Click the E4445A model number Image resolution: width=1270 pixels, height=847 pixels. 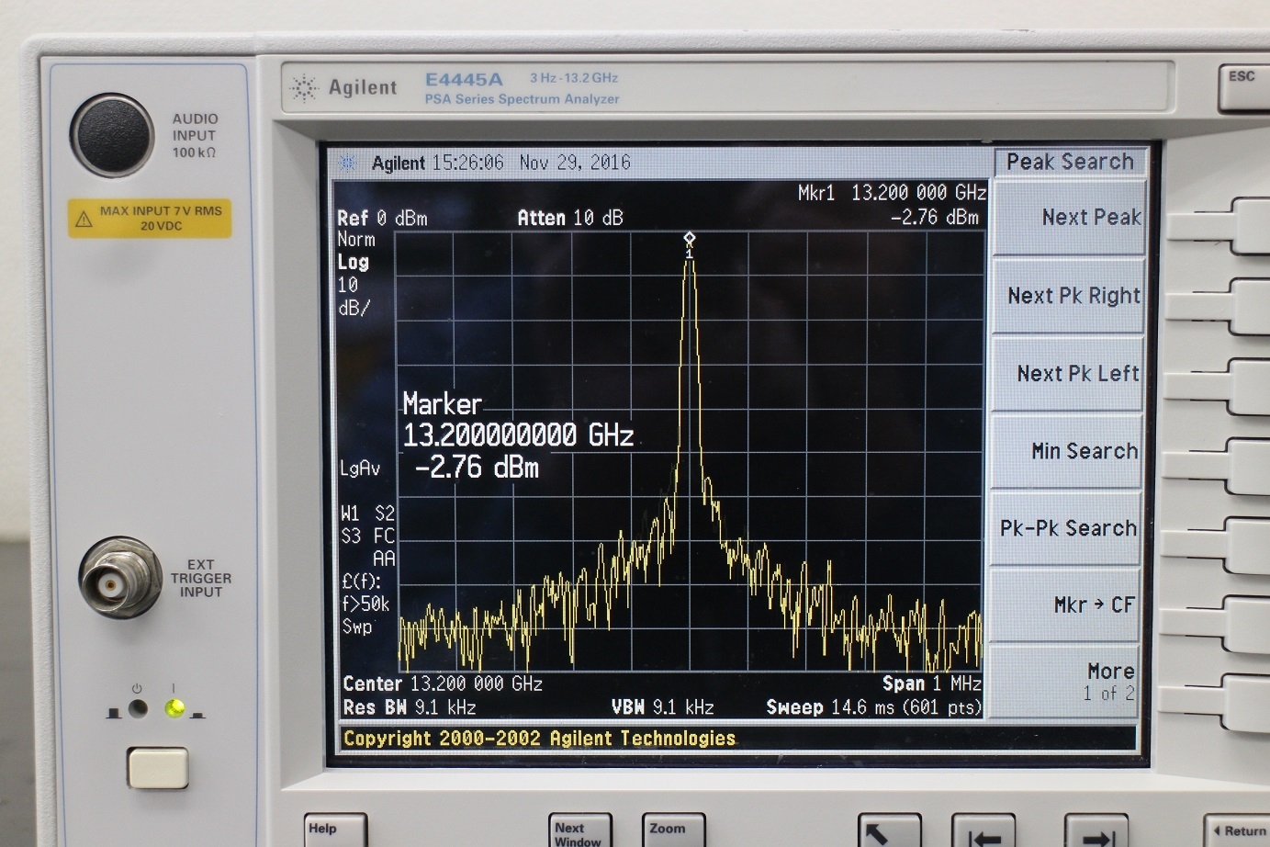(x=464, y=80)
